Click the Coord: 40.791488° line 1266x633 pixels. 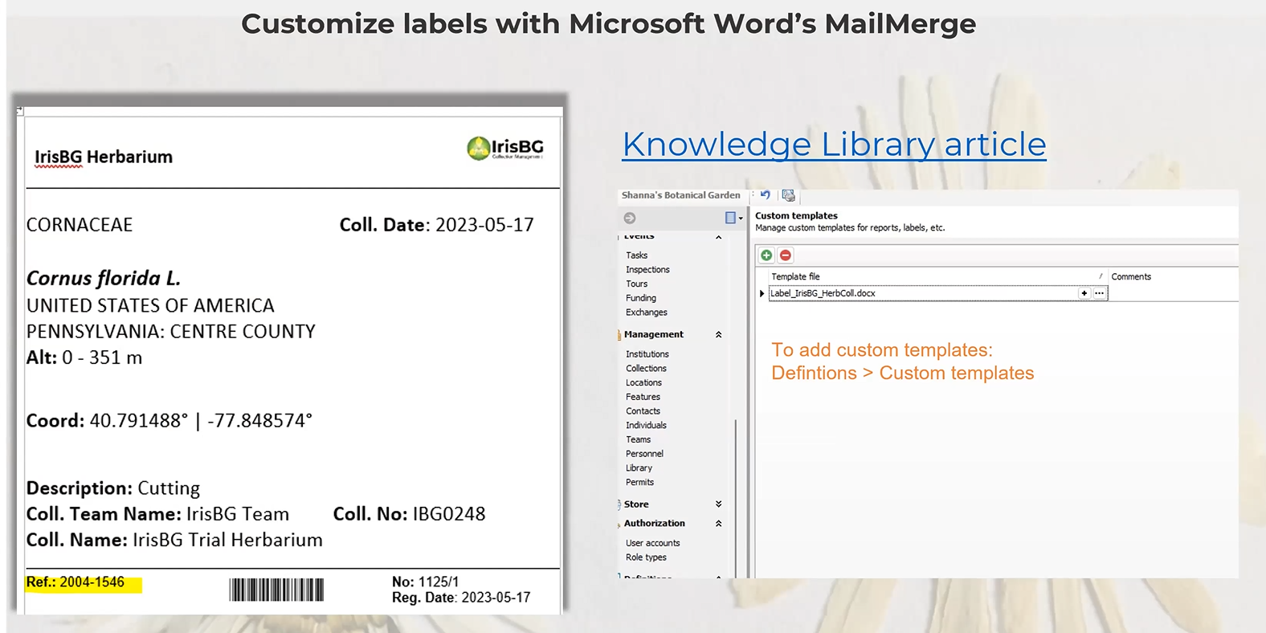click(169, 421)
